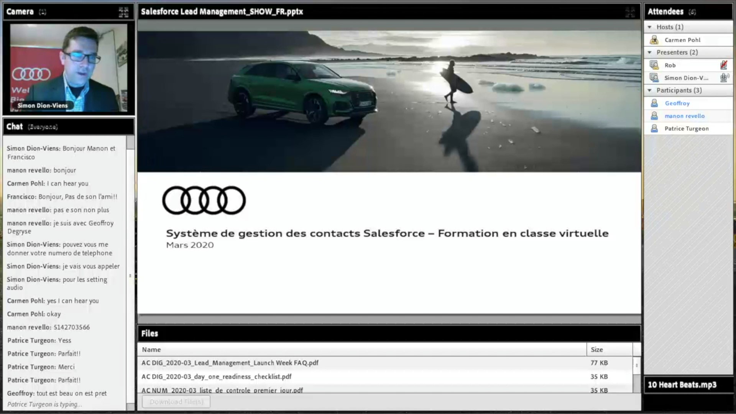Click Rob's presenter icon

click(x=654, y=65)
